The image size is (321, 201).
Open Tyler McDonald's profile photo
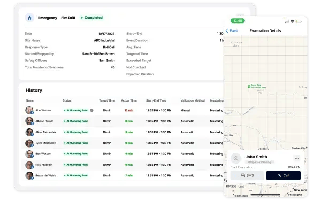point(29,143)
